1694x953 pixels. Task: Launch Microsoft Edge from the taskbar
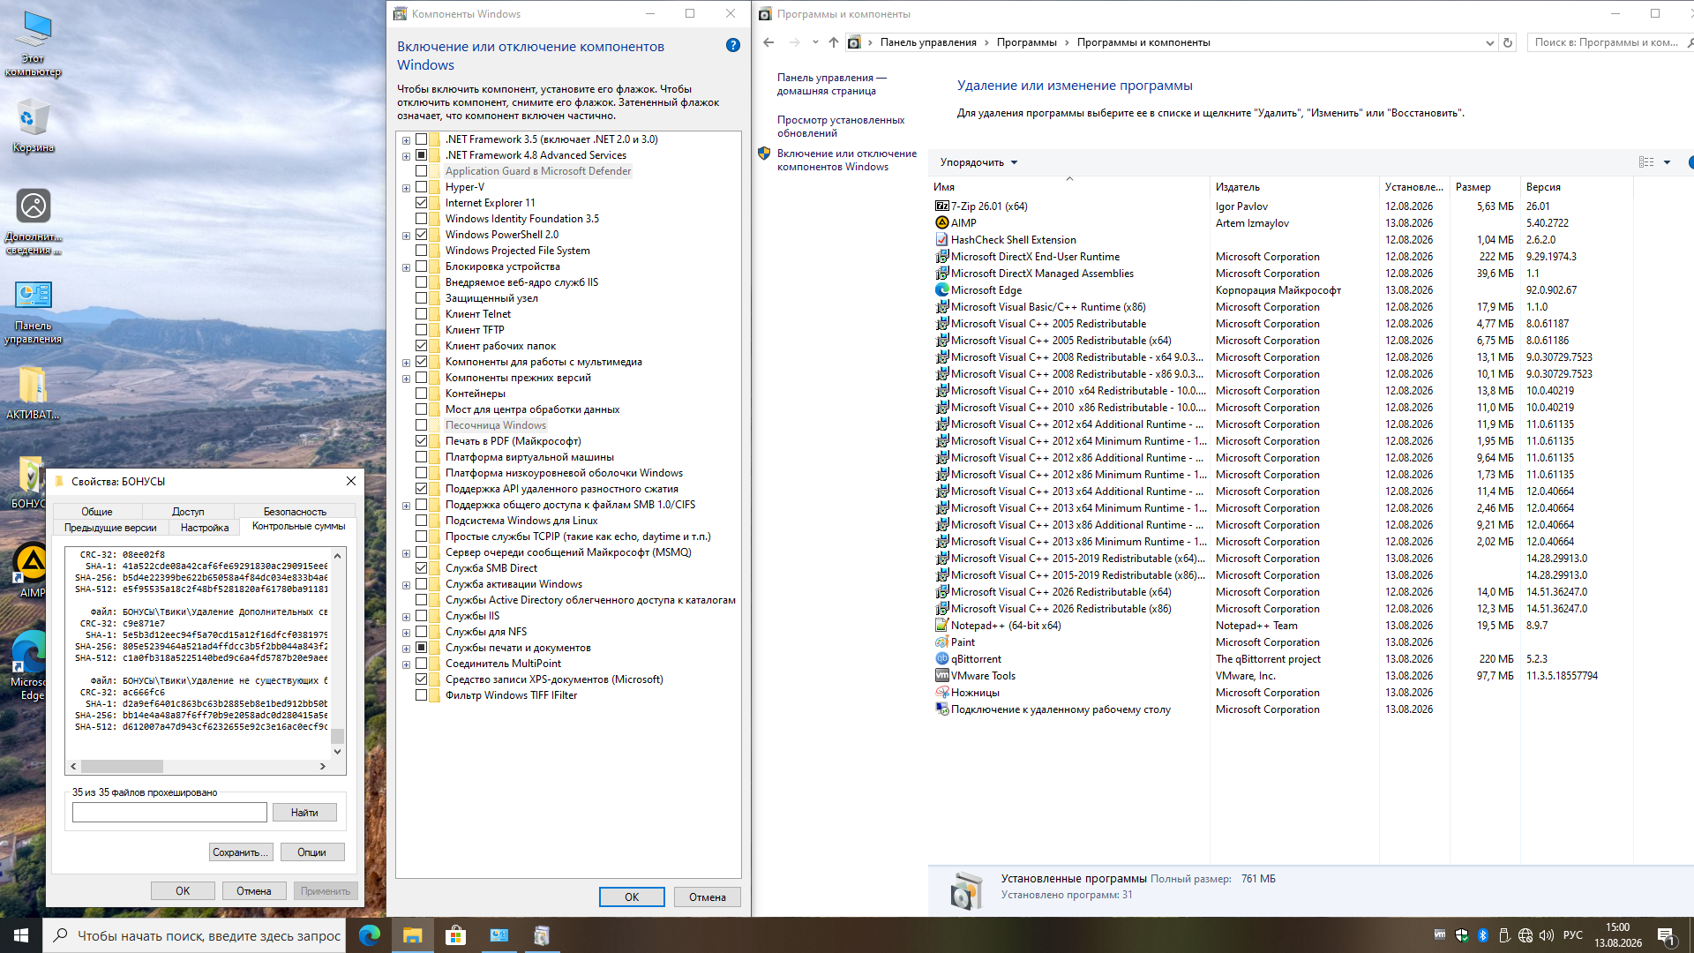[x=370, y=935]
